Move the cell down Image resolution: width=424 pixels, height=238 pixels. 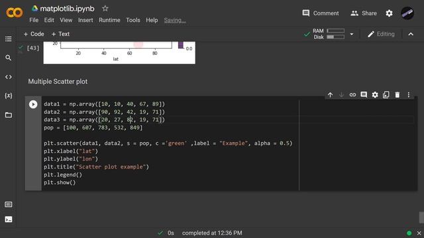pos(342,95)
